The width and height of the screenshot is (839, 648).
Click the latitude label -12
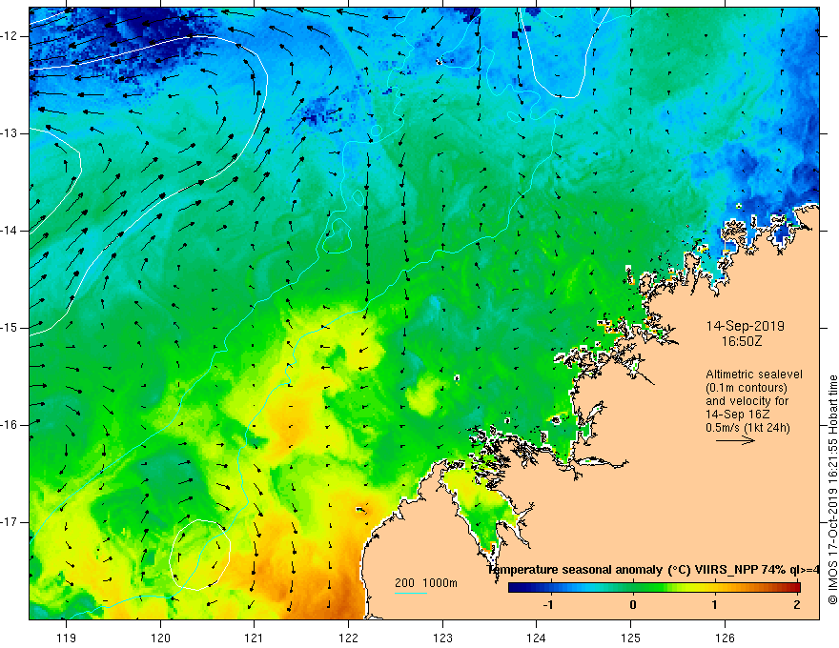click(x=10, y=36)
